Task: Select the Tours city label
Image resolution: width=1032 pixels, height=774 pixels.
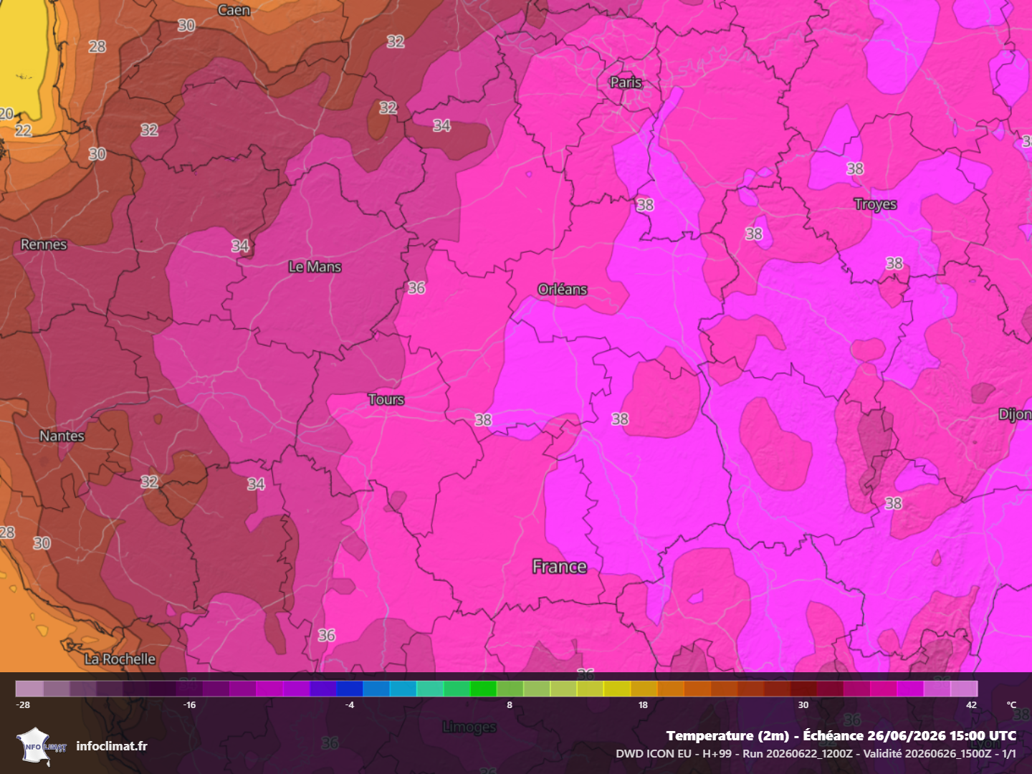Action: coord(386,399)
